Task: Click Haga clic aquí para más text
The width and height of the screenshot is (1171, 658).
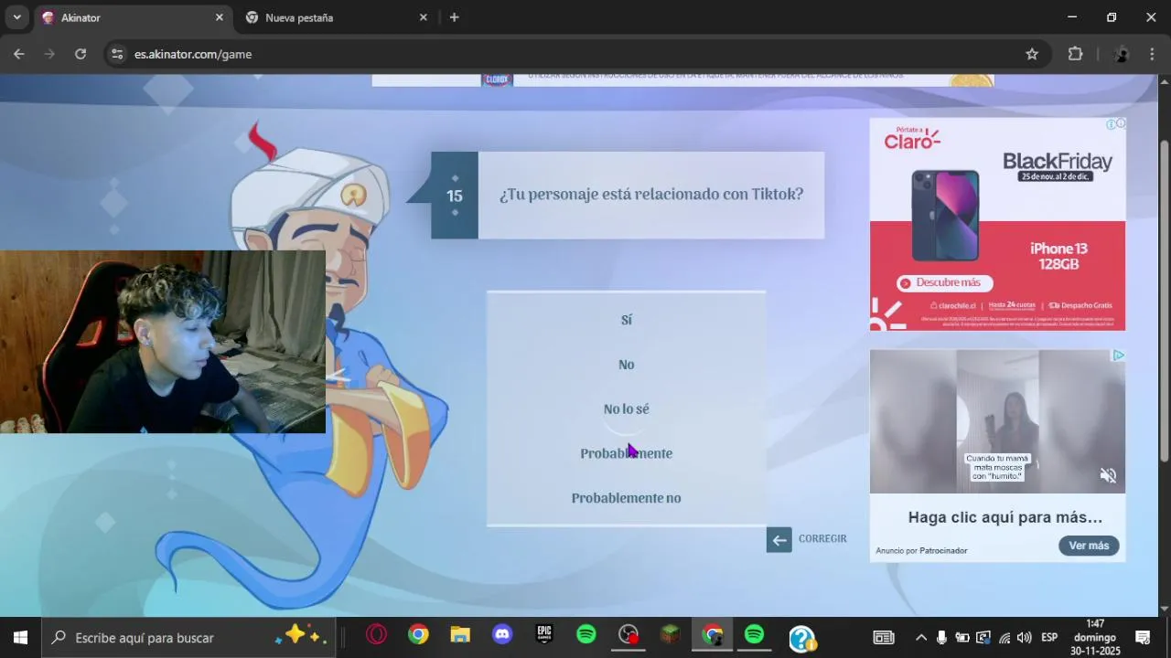Action: tap(1004, 517)
